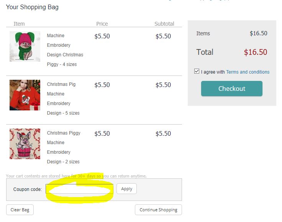Focus the Coupon code text field
Image resolution: width=282 pixels, height=222 pixels.
coord(80,189)
